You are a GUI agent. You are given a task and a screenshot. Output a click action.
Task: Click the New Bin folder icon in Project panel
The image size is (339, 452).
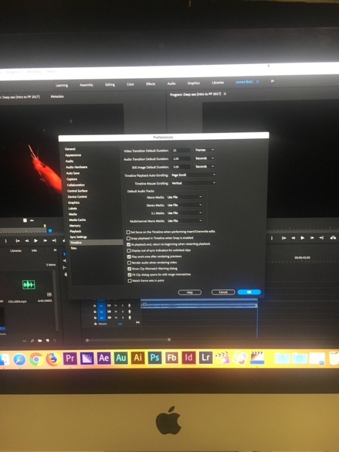pyautogui.click(x=40, y=340)
